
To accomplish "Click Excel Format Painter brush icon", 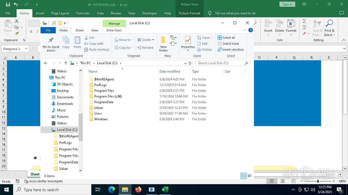I will pyautogui.click(x=17, y=34).
